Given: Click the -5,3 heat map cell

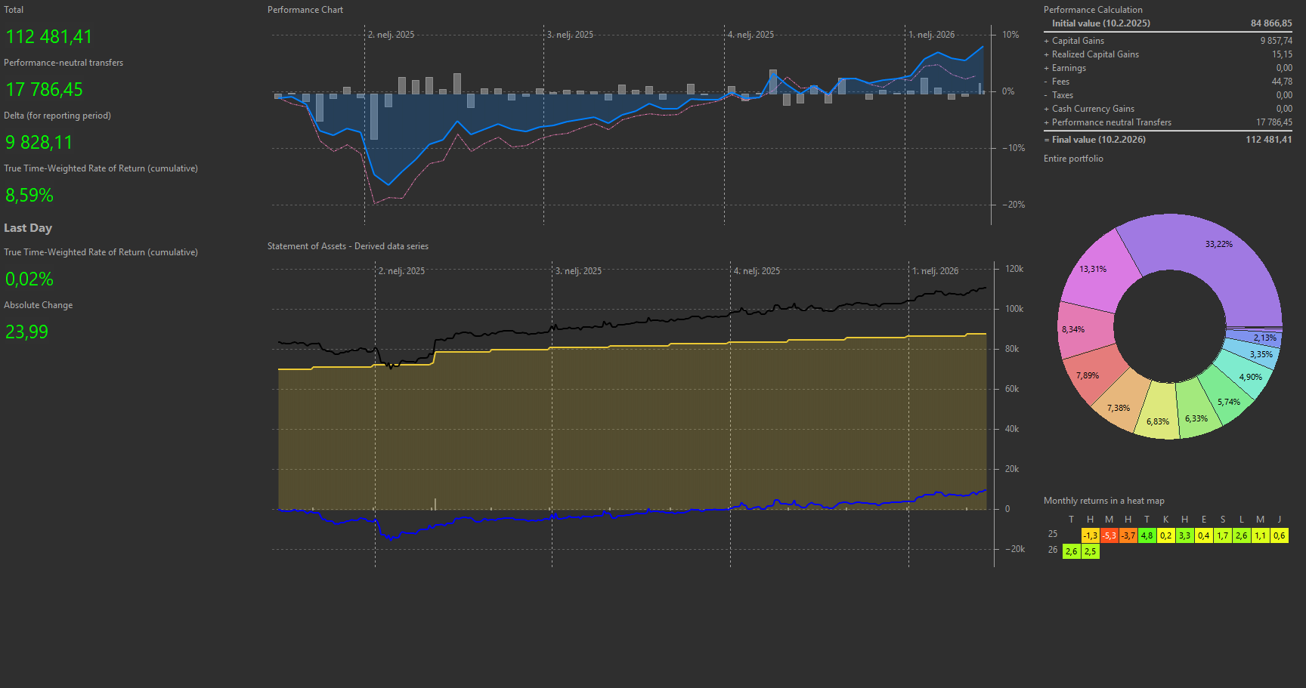Looking at the screenshot, I should (x=1109, y=535).
